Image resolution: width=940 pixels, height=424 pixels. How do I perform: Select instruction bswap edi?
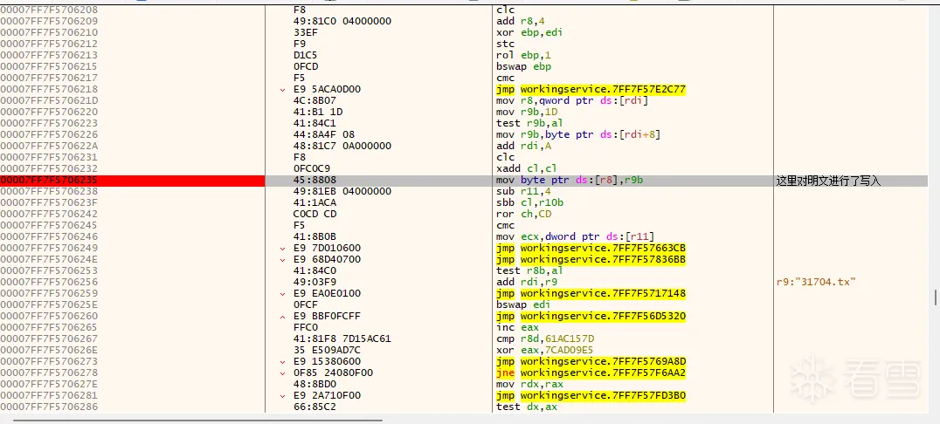524,304
